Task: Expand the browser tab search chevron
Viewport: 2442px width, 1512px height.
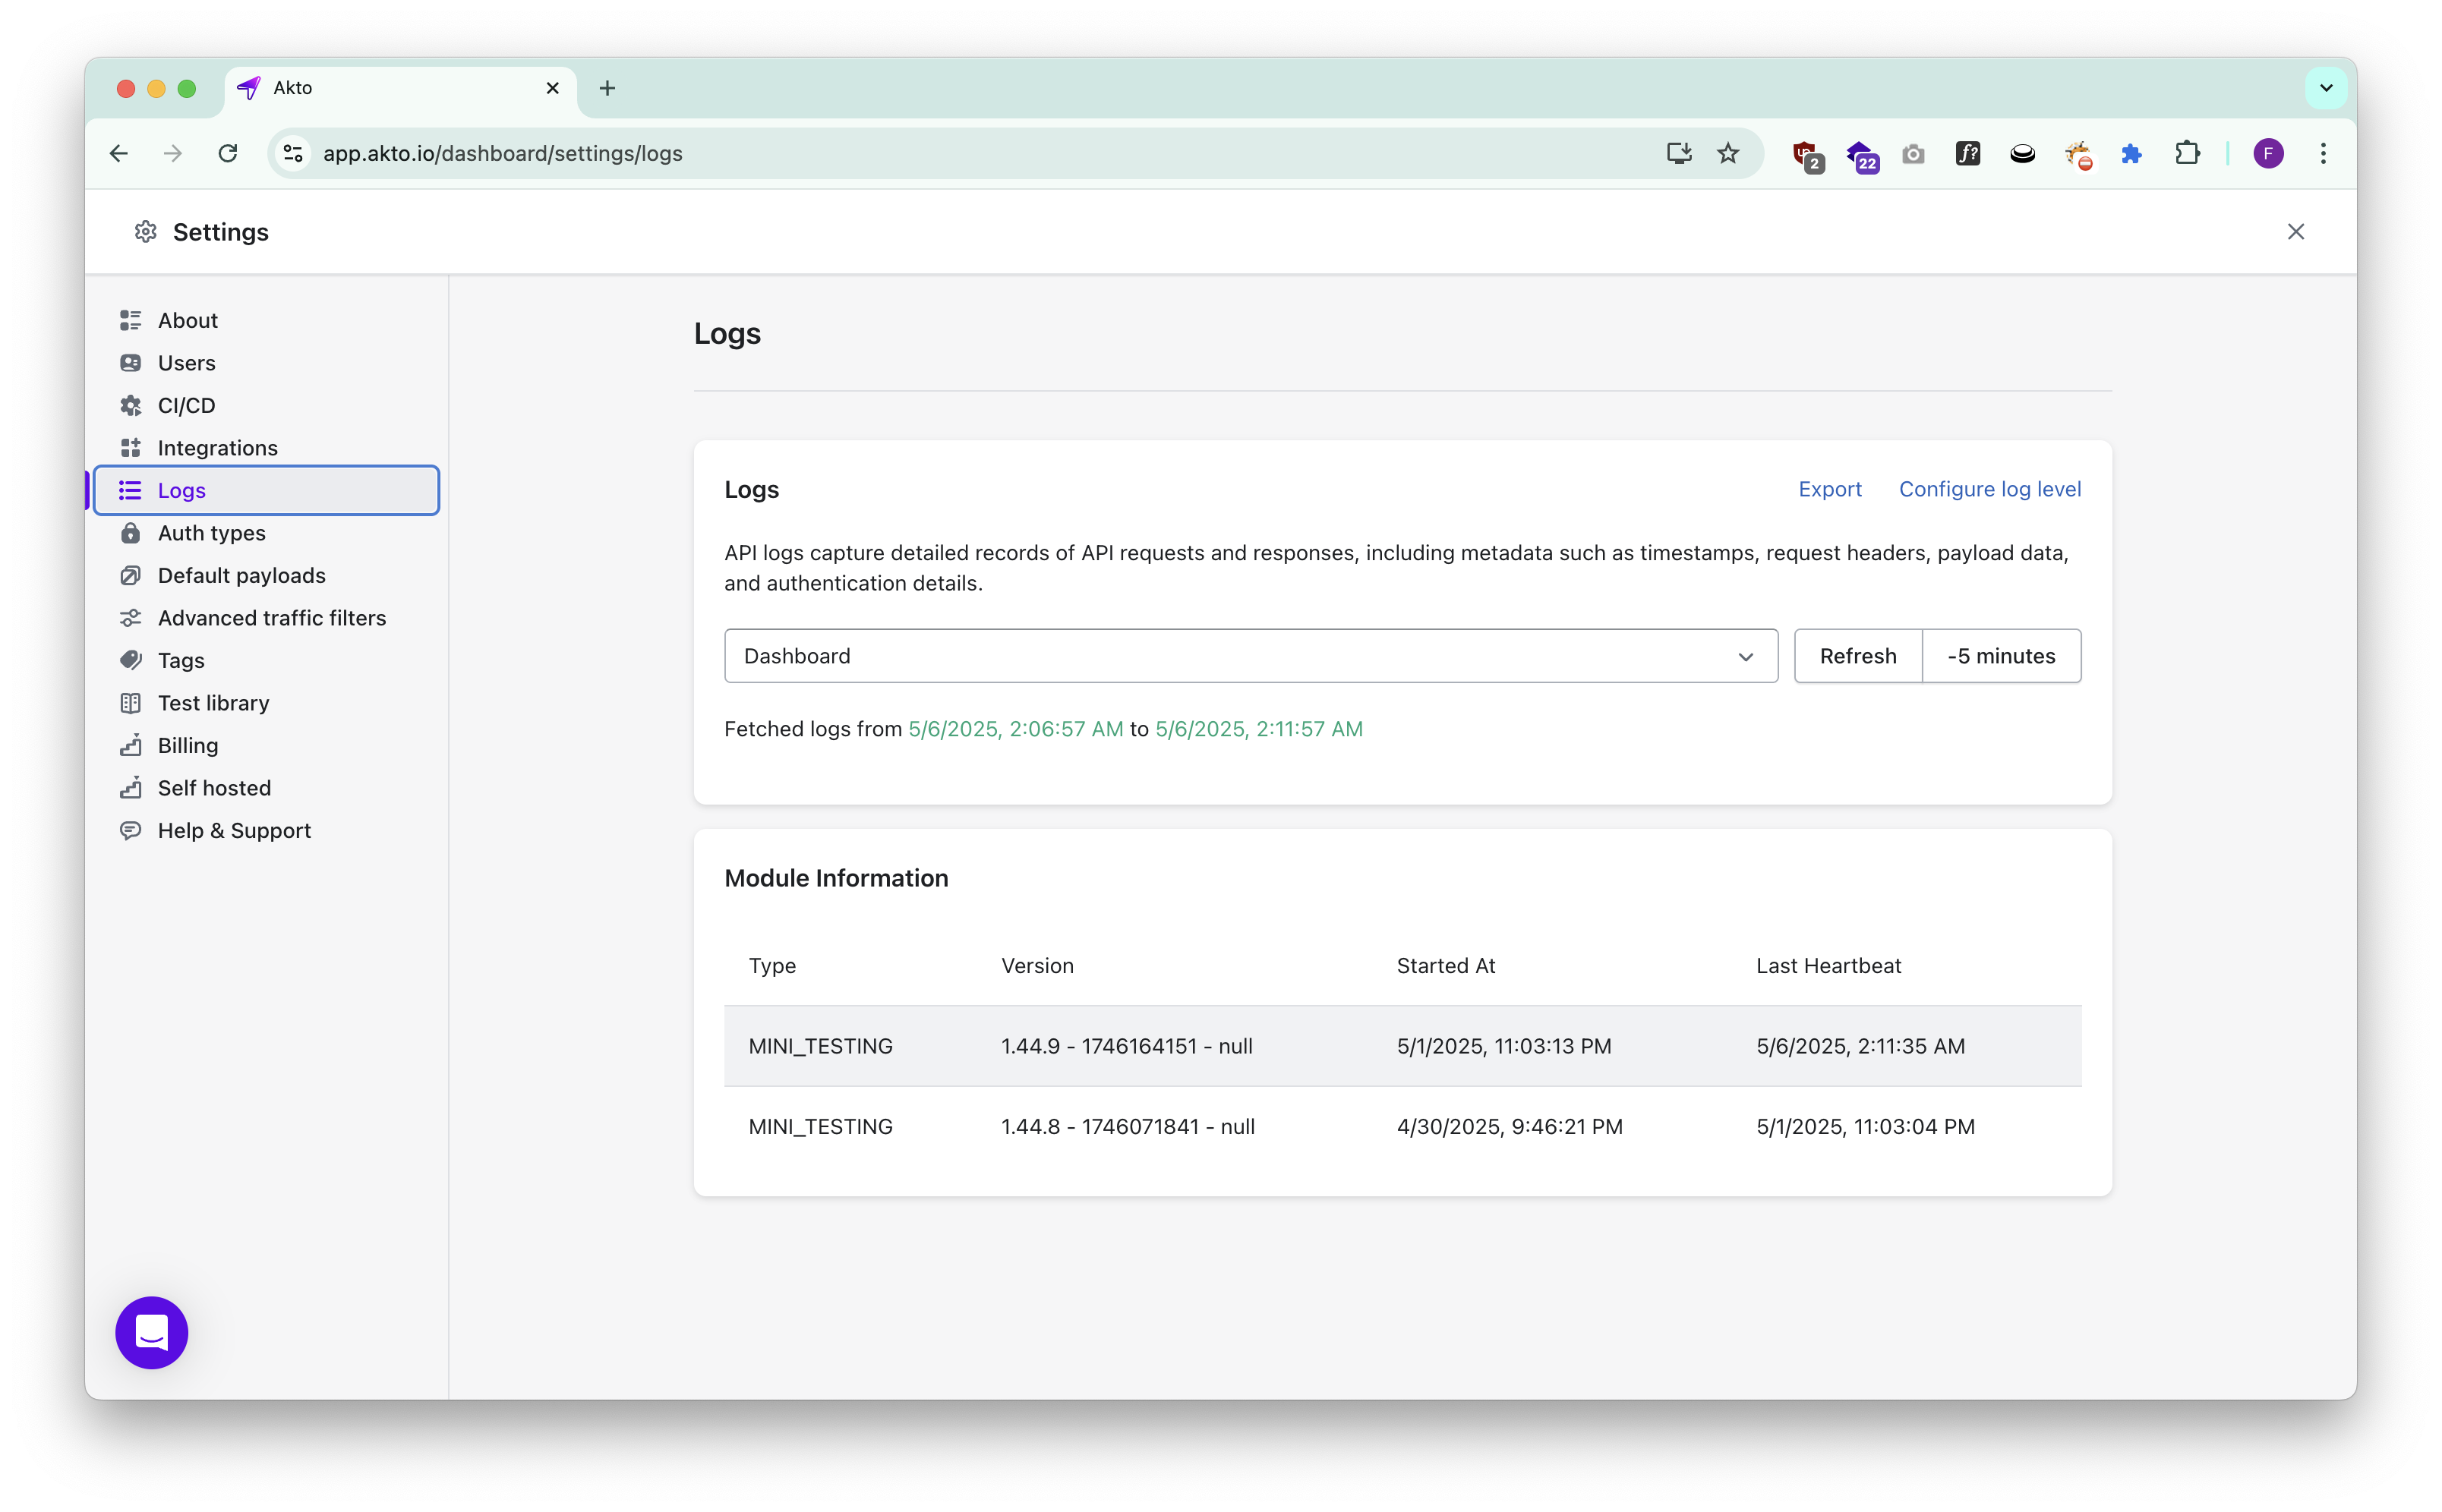Action: tap(2326, 88)
